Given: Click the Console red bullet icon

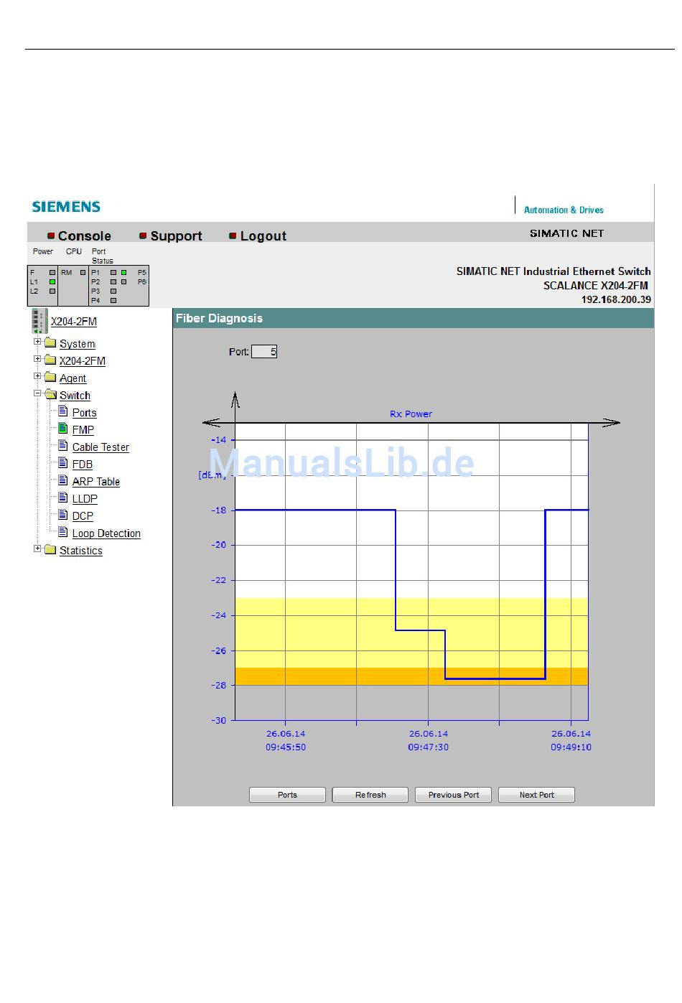Looking at the screenshot, I should point(51,235).
